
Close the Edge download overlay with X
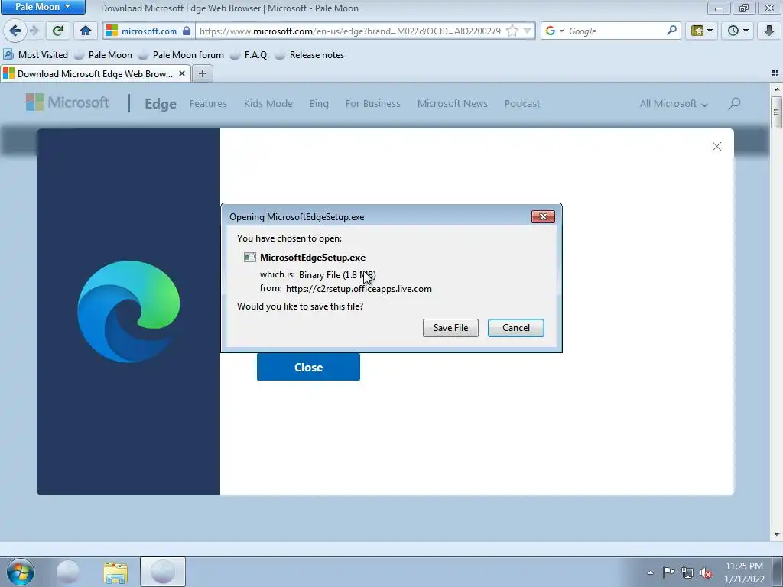coord(716,146)
